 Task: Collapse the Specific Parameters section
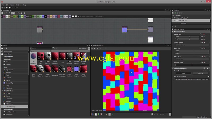(173, 68)
